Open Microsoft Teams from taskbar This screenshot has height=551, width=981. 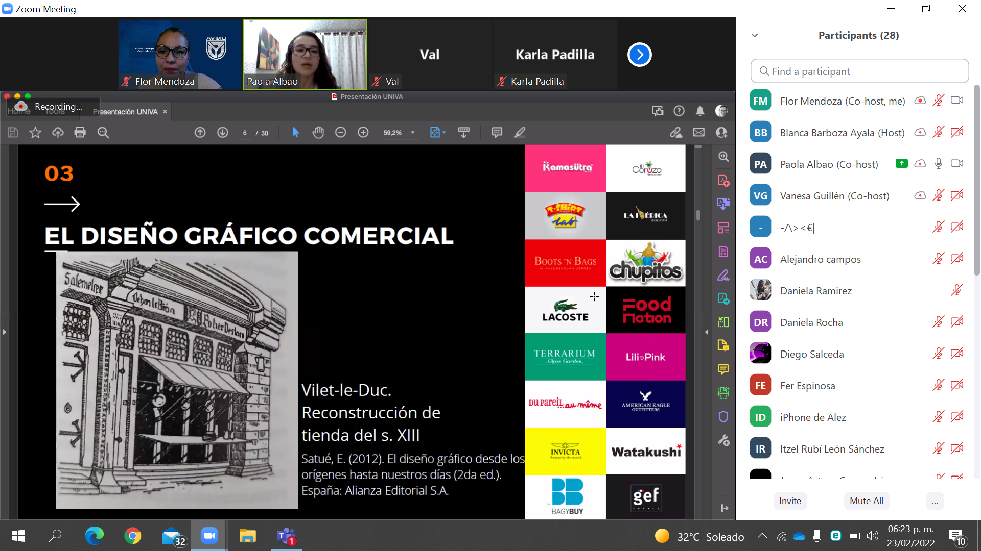[286, 536]
